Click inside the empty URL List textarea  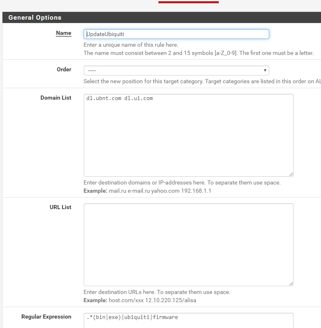pyautogui.click(x=188, y=245)
